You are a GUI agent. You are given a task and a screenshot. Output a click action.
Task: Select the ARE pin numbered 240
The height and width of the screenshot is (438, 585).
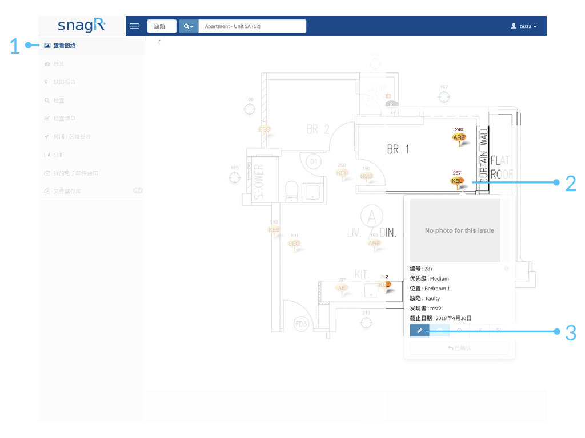(x=459, y=138)
